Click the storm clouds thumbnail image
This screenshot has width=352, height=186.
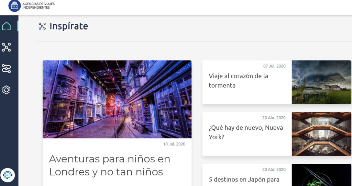pyautogui.click(x=321, y=82)
